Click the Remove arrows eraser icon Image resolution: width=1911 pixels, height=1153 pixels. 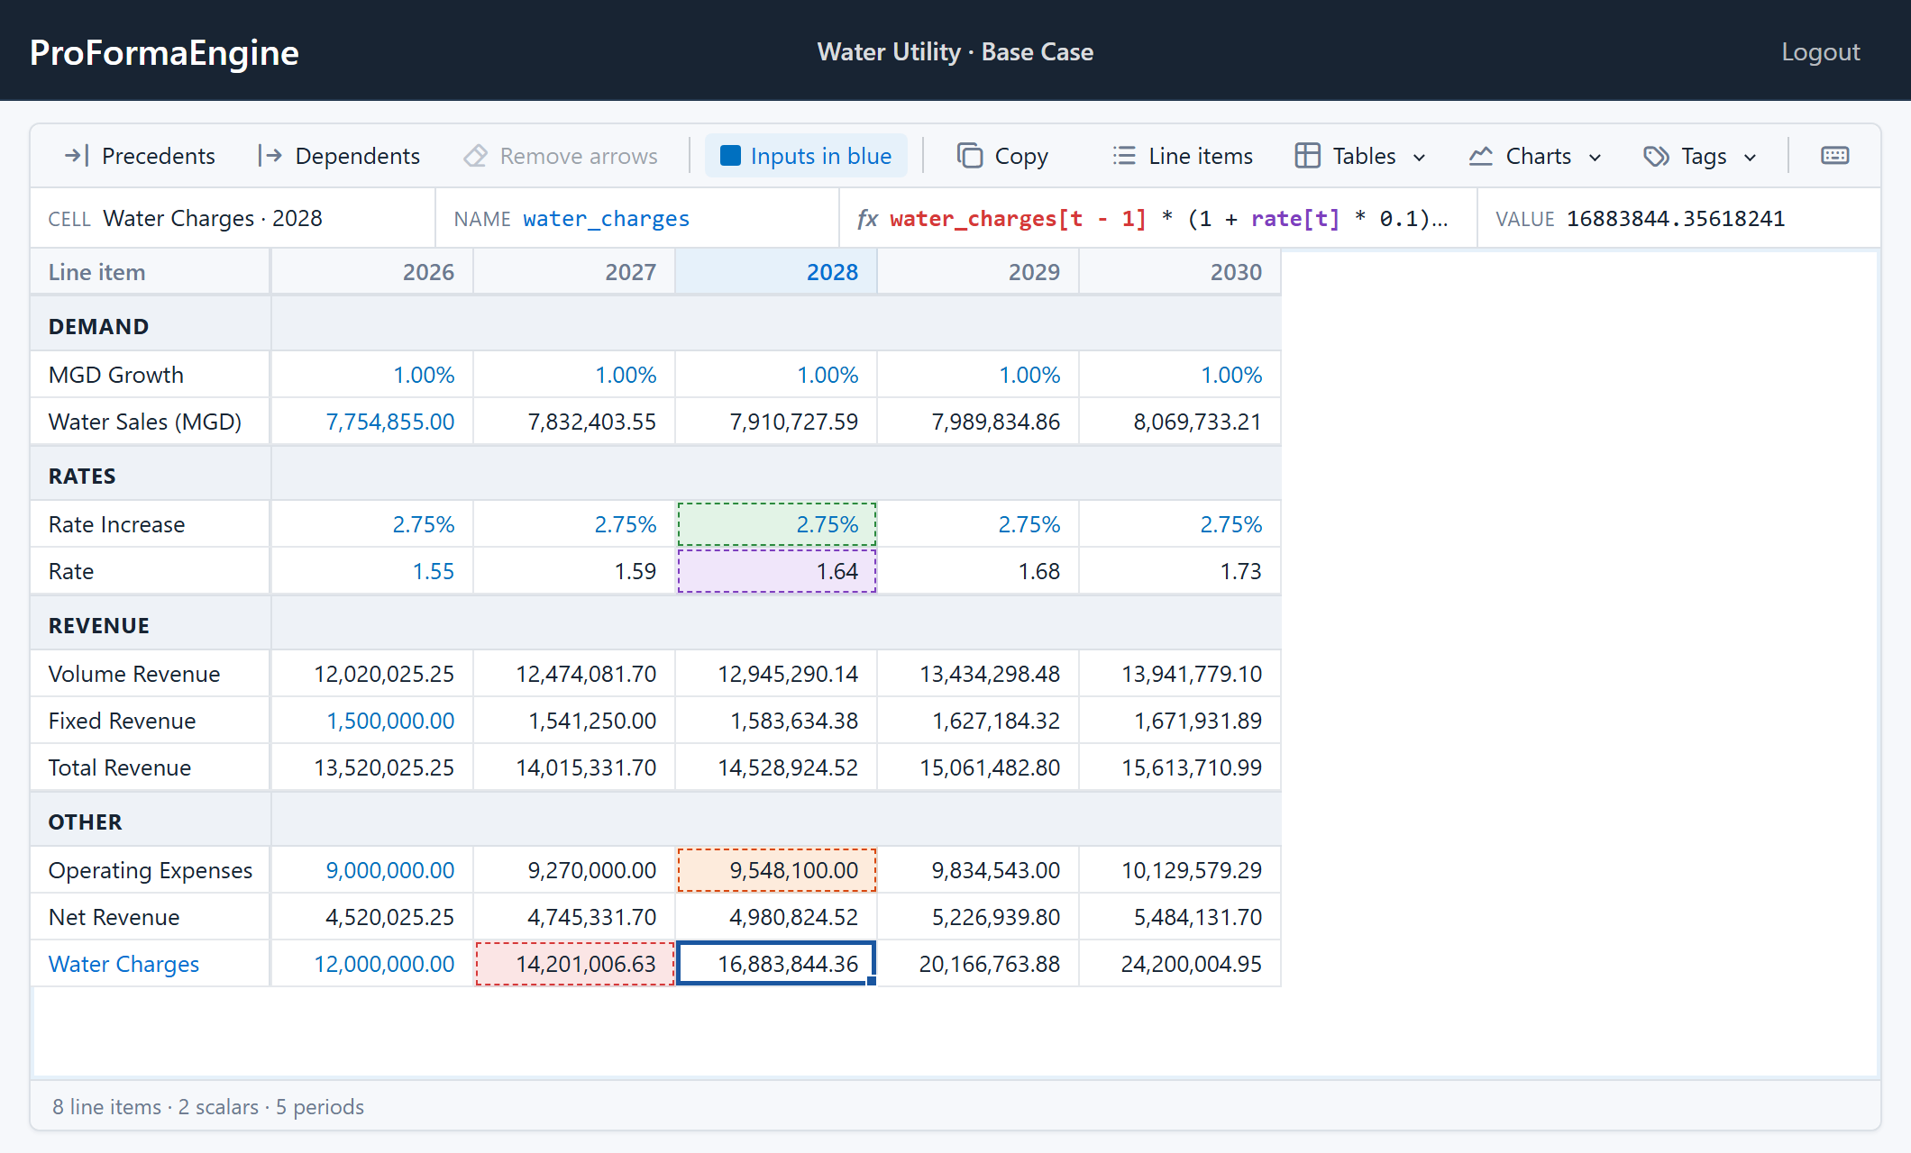click(475, 156)
